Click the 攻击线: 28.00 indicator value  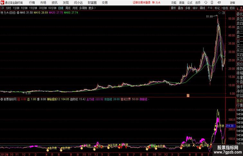coord(112,99)
